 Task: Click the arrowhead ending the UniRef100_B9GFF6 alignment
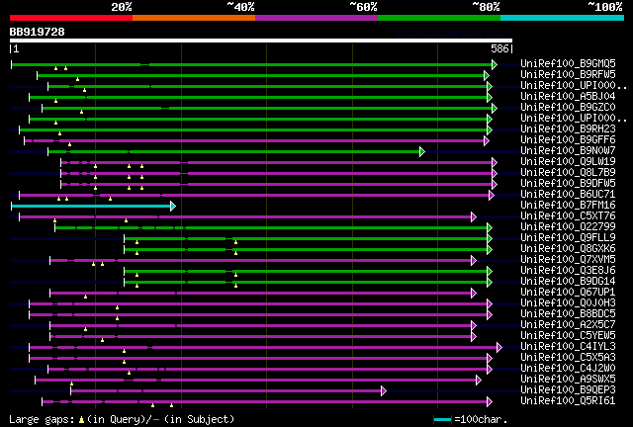[487, 141]
